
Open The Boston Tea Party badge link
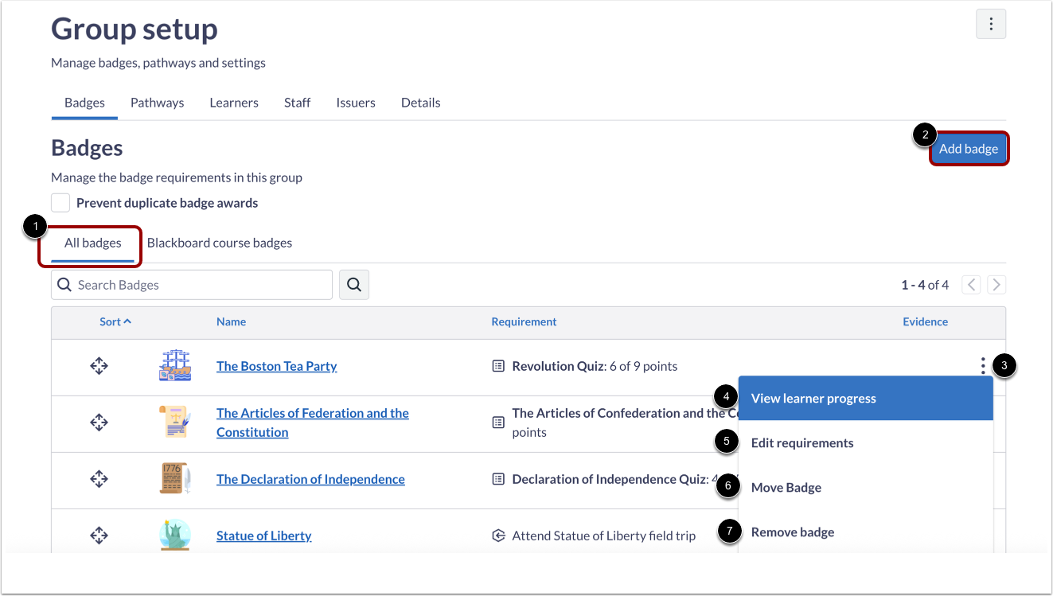(x=277, y=366)
